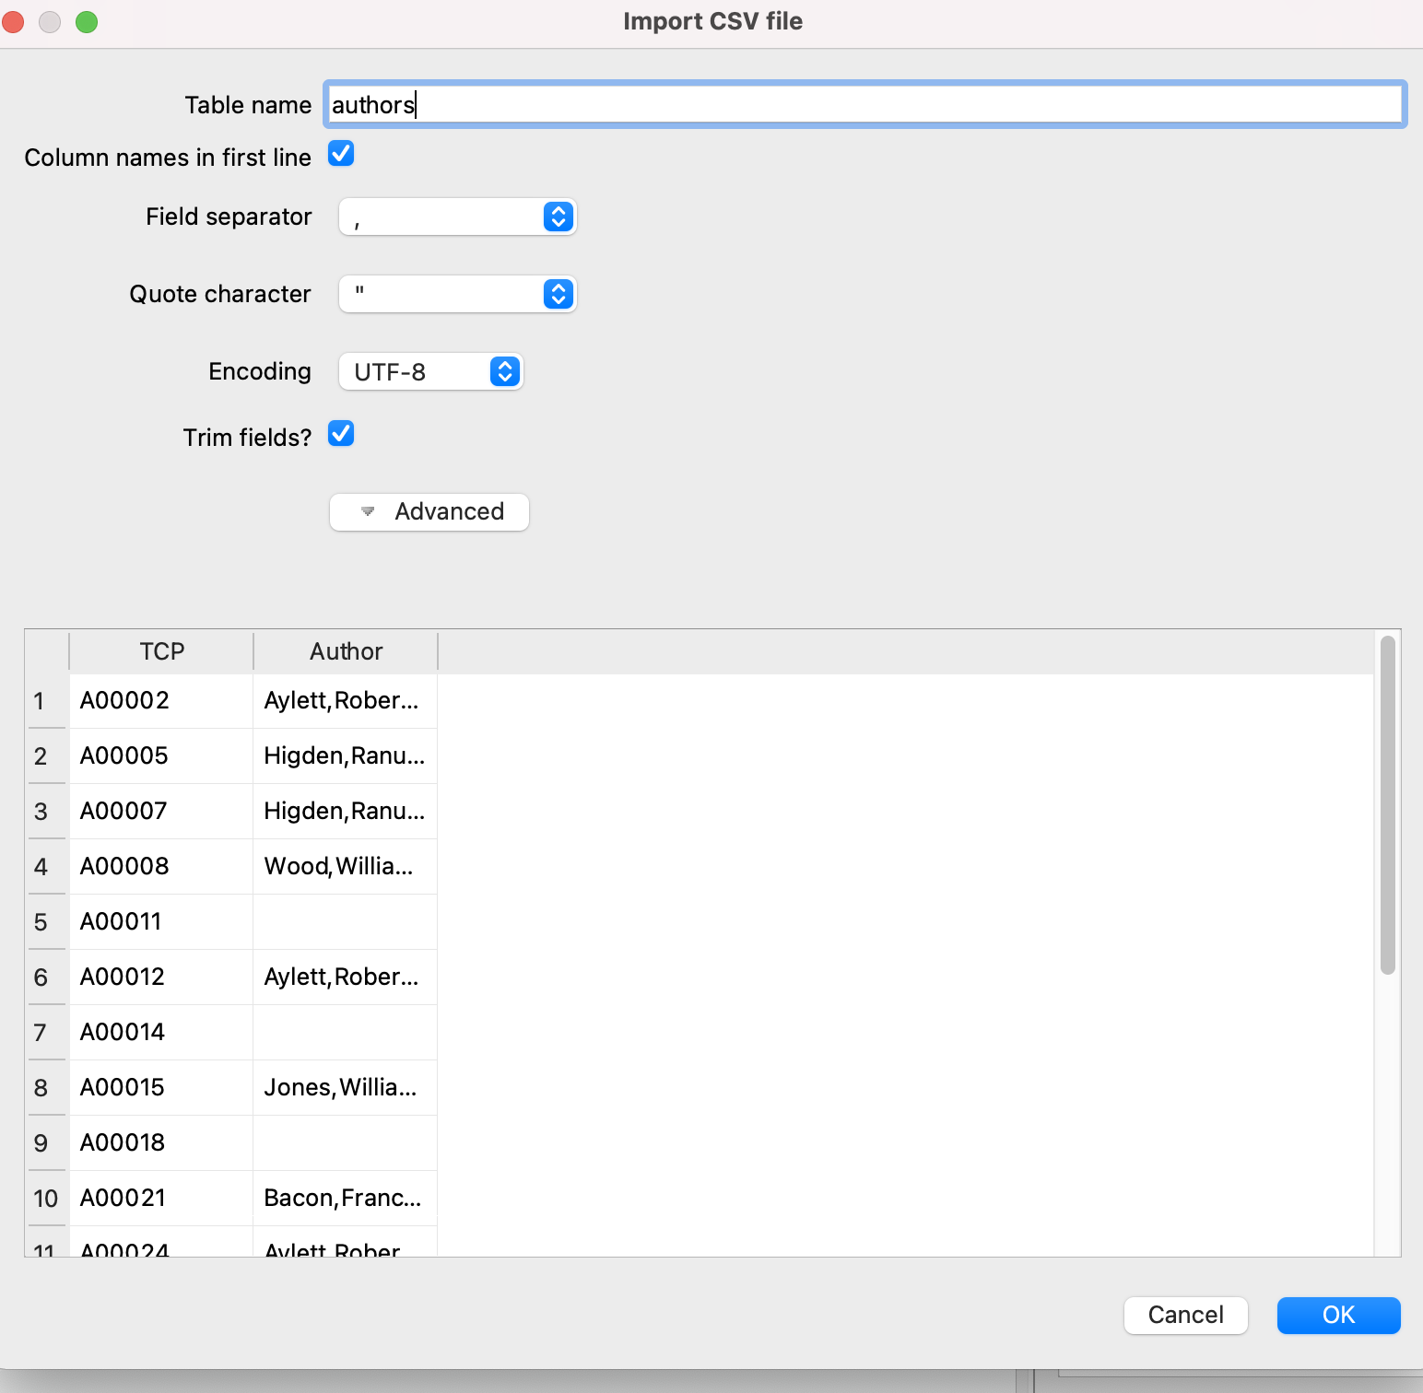Select the Author column header
The image size is (1423, 1393).
(x=346, y=650)
